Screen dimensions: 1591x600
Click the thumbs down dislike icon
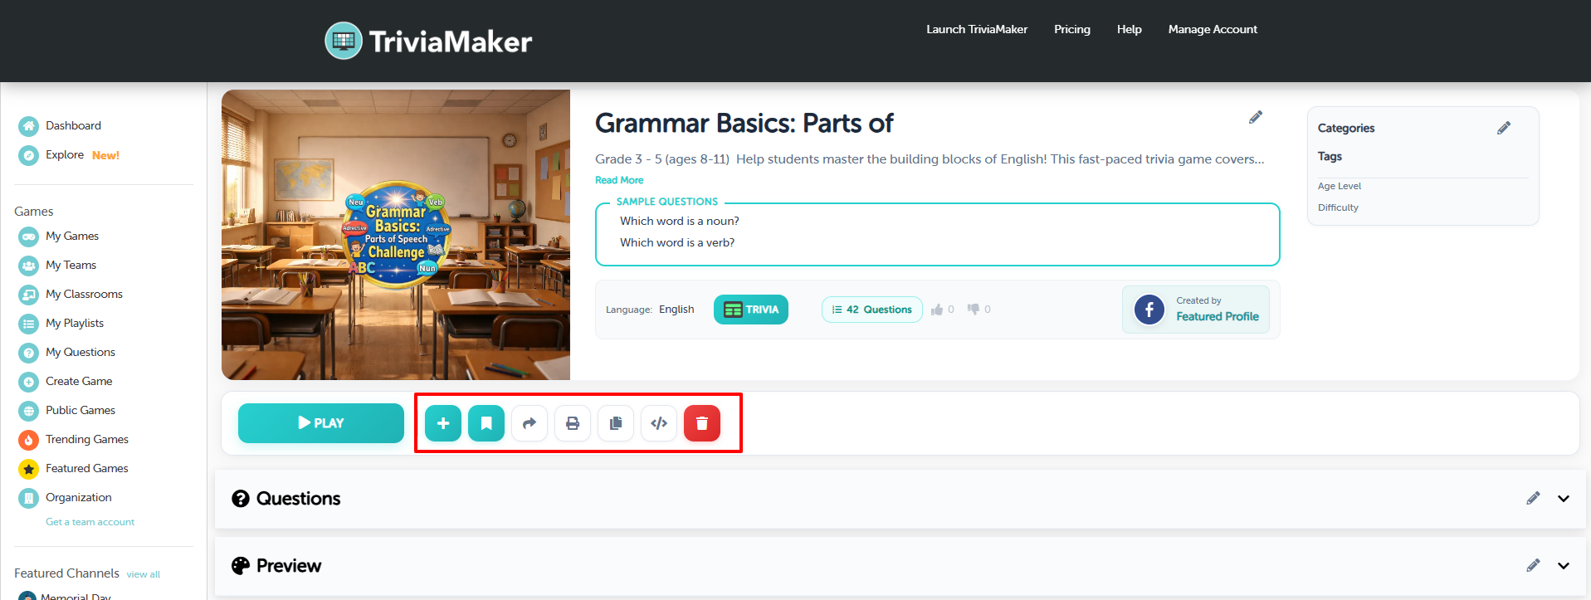(x=974, y=310)
